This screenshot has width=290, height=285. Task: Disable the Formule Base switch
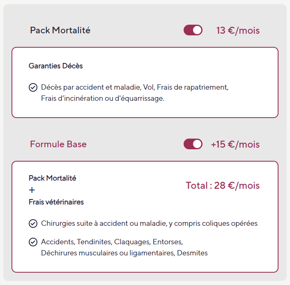click(x=193, y=144)
